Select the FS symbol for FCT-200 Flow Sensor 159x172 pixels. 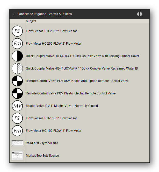17,31
